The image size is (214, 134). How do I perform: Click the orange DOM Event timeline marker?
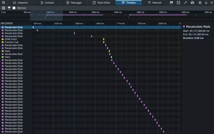[x=103, y=39]
